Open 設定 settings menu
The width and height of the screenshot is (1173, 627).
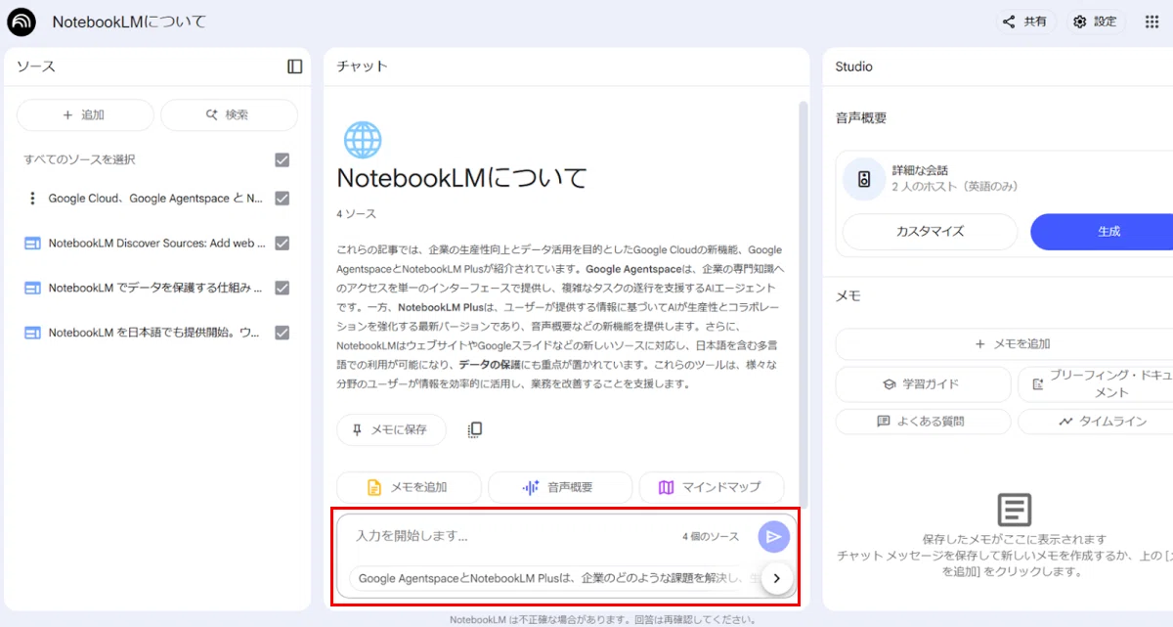click(1096, 22)
